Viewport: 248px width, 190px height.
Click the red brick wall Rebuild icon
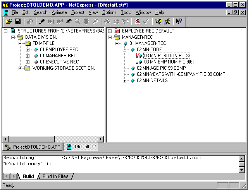(138, 21)
